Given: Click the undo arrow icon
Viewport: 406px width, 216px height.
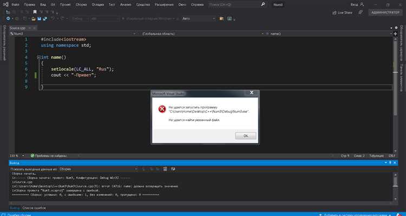Looking at the screenshot, I should [x=53, y=18].
